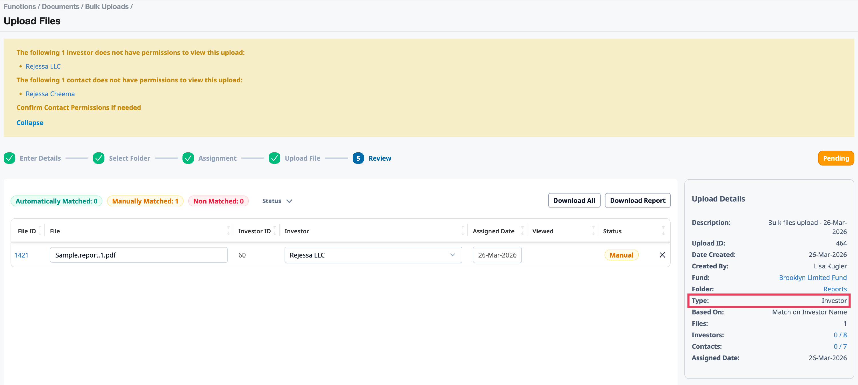Click the Download All button
Screen dimensions: 858x385
pos(574,200)
